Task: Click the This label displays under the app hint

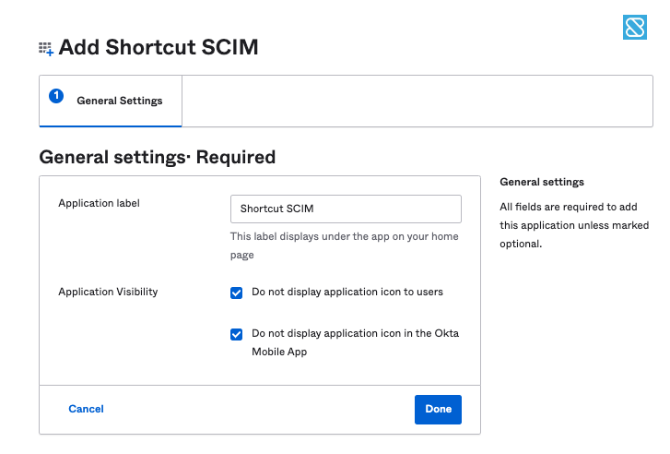Action: click(344, 245)
